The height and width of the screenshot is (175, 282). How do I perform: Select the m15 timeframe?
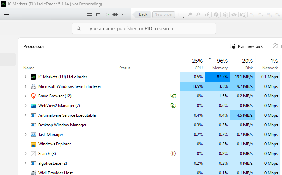[269, 15]
